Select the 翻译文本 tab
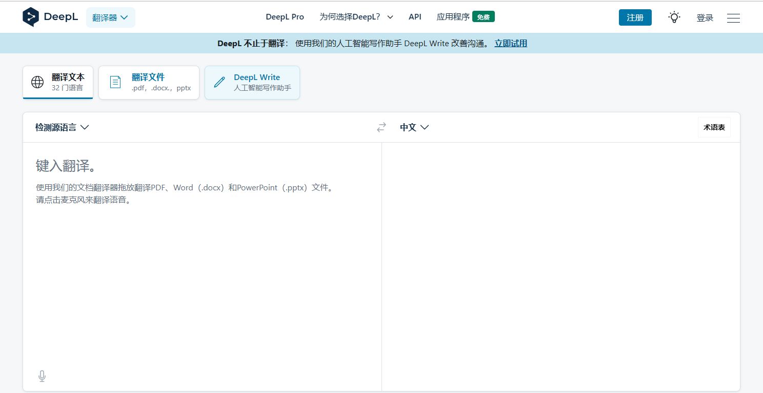 click(58, 82)
